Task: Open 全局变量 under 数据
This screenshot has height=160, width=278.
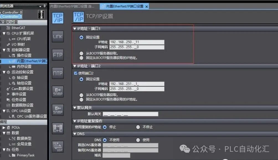Action: (x=24, y=144)
